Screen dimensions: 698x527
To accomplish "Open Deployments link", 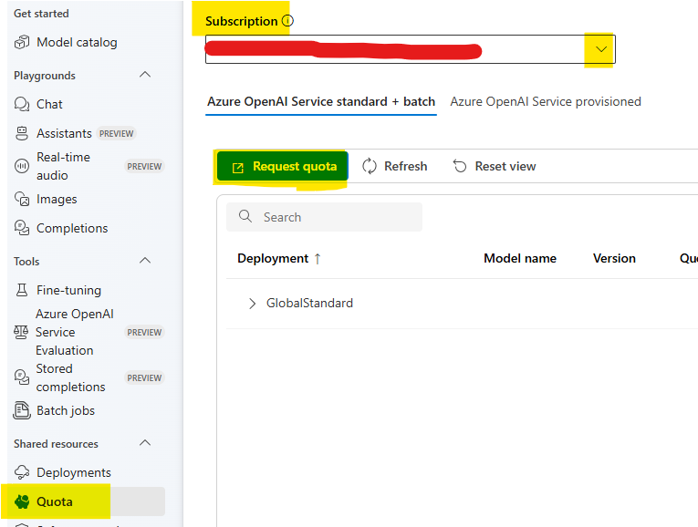I will click(74, 472).
